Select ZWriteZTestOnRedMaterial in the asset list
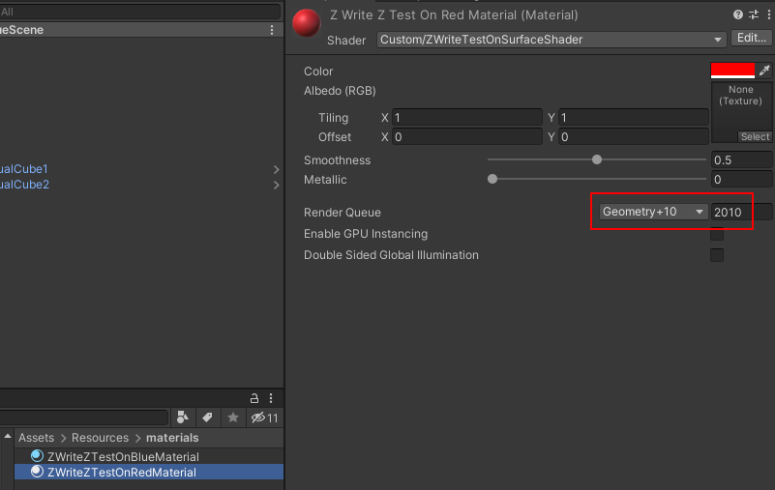775x490 pixels. coord(149,473)
